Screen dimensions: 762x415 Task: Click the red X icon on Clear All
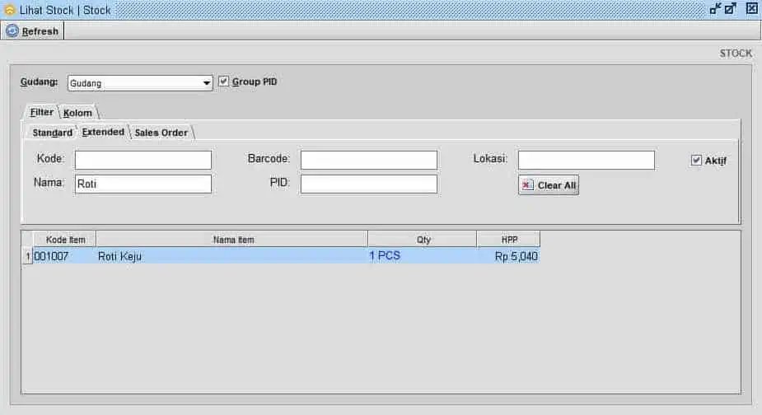point(526,185)
